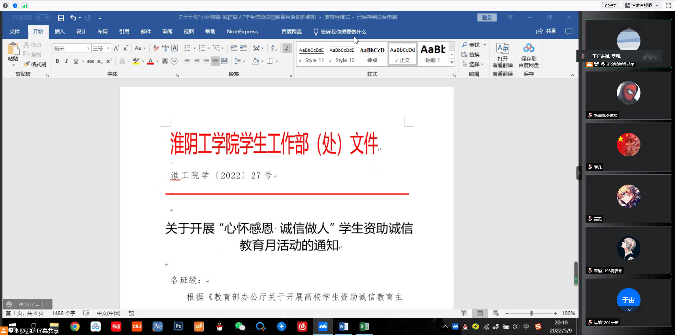Toggle bold formatting in the ribbon
Image resolution: width=675 pixels, height=336 pixels.
[57, 61]
